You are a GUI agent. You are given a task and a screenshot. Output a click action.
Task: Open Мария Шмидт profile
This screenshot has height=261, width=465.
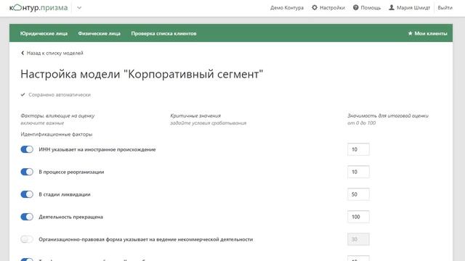413,8
